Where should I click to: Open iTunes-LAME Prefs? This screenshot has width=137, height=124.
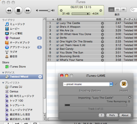click(x=112, y=115)
